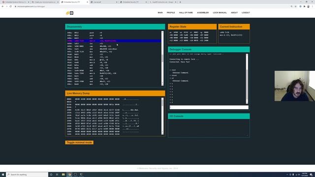This screenshot has height=177, width=315.
Task: Click the Debugger Console scrollbar
Action: click(x=247, y=79)
